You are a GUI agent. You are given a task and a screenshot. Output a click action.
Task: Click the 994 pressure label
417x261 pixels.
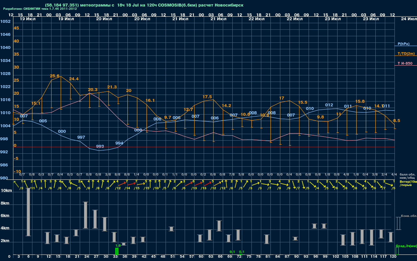click(119, 143)
